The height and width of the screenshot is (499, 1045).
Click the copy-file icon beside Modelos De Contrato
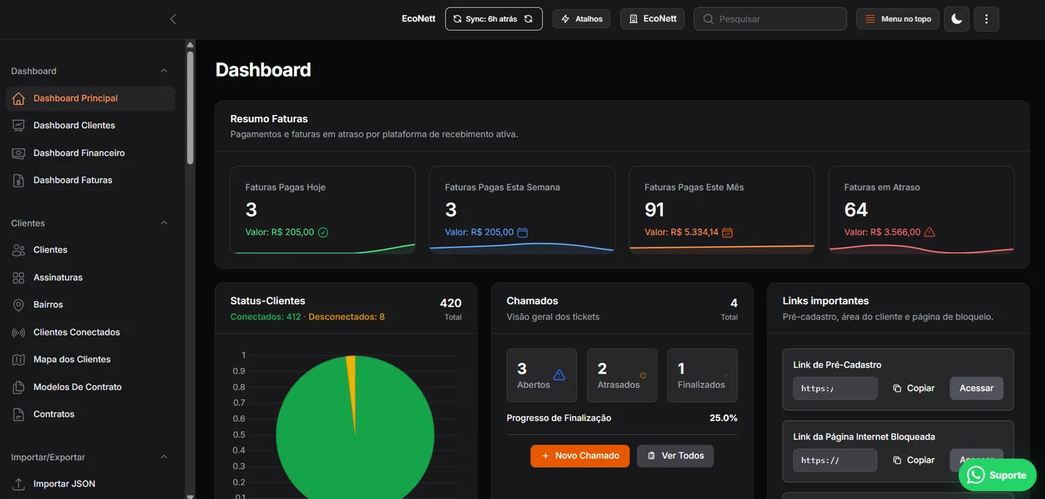tap(19, 387)
